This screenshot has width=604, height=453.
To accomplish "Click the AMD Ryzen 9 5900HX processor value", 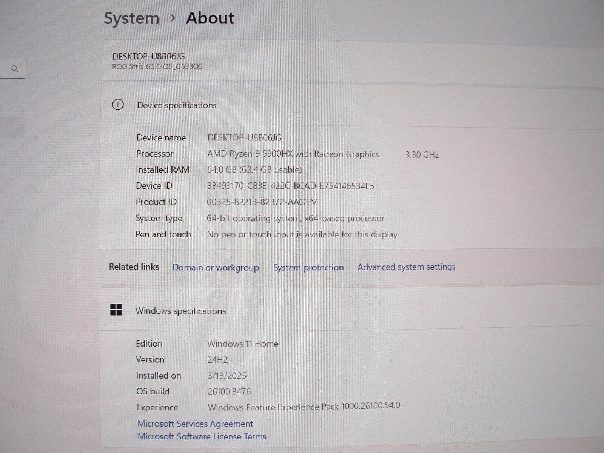I will 293,154.
